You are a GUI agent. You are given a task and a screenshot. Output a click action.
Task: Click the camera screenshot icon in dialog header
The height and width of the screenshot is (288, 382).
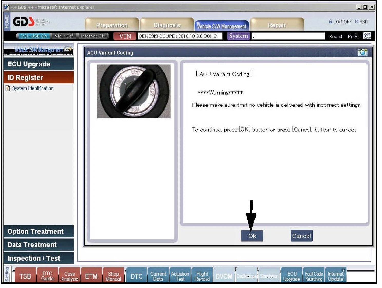pos(362,52)
